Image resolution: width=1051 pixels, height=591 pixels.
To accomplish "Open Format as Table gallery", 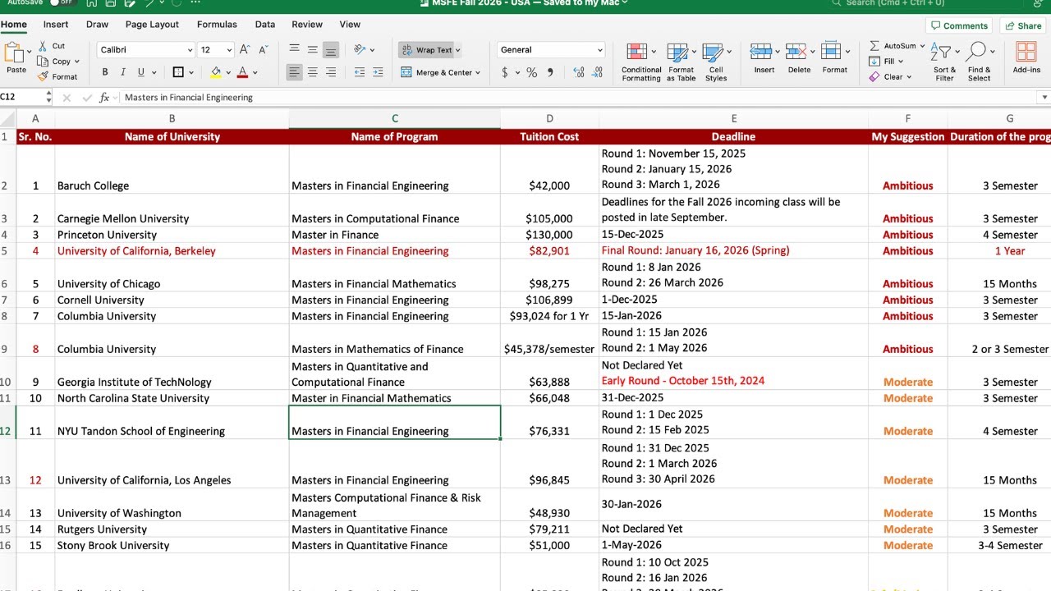I will click(x=681, y=62).
